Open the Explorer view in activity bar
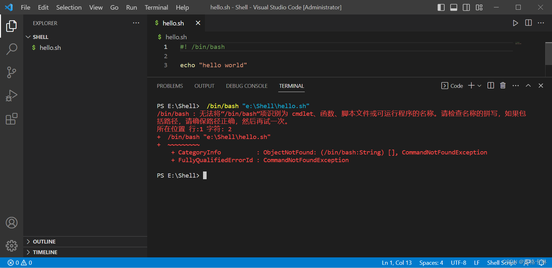 [12, 26]
